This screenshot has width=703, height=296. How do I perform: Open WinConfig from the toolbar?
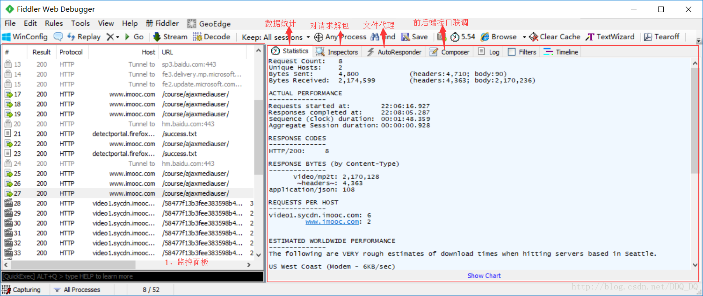tap(25, 37)
